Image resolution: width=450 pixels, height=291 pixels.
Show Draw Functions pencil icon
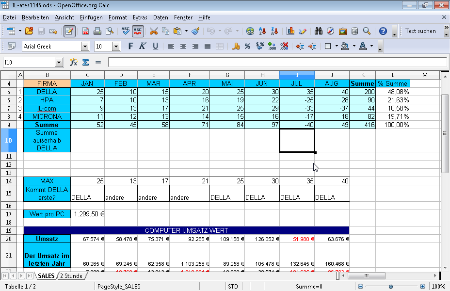[x=303, y=31]
